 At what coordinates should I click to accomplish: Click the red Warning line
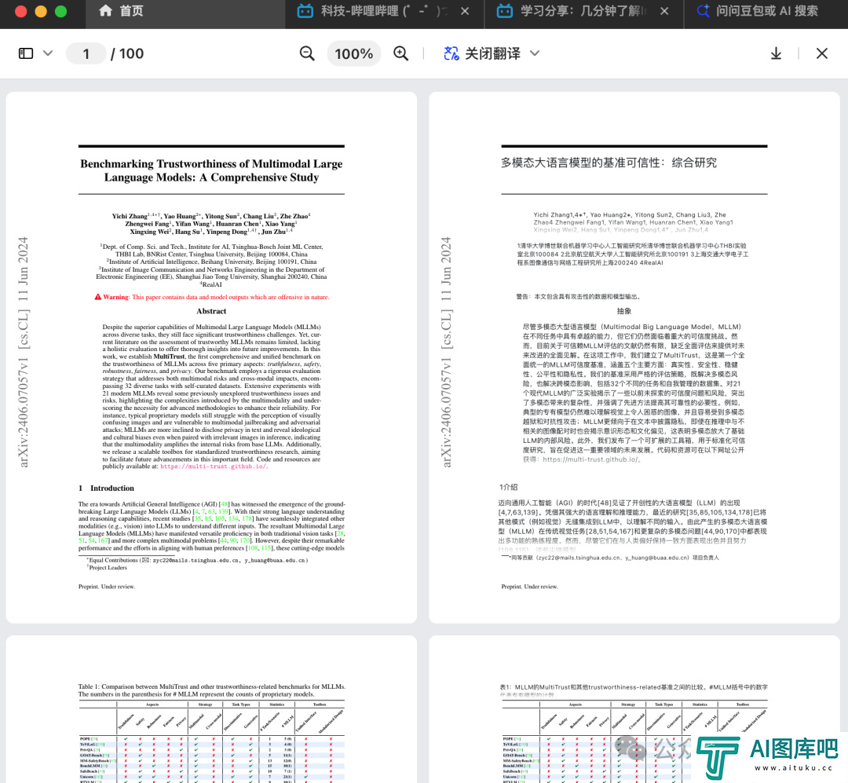point(212,297)
